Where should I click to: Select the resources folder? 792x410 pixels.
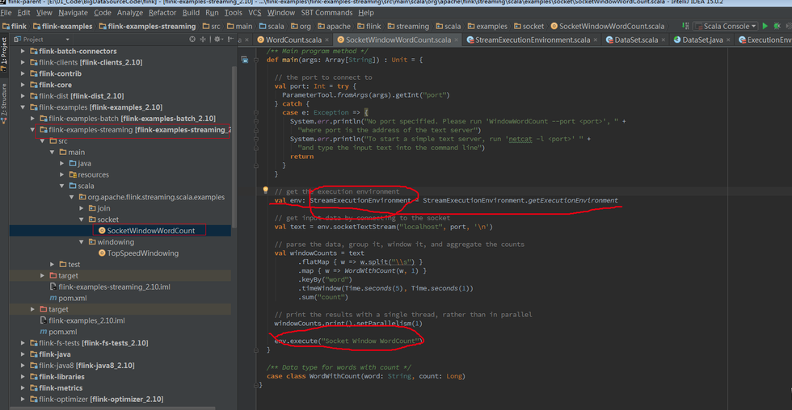click(x=89, y=174)
